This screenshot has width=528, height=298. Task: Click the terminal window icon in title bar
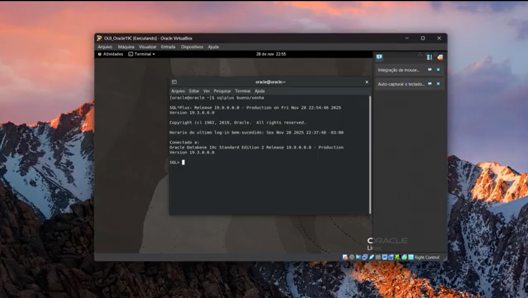tap(174, 82)
